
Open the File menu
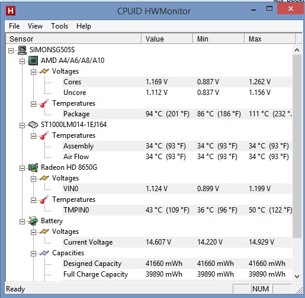(14, 26)
